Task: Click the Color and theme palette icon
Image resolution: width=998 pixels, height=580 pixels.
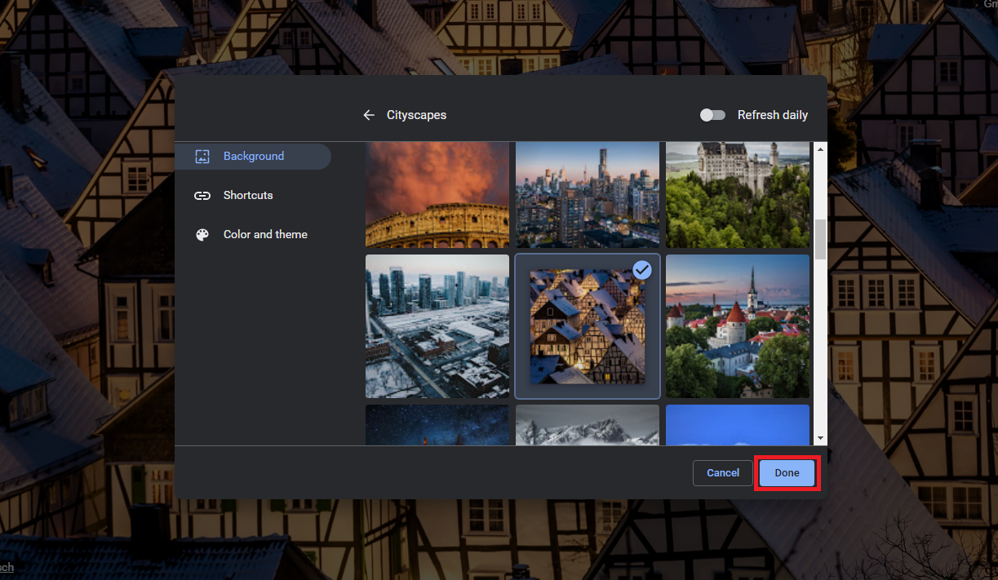Action: tap(202, 235)
